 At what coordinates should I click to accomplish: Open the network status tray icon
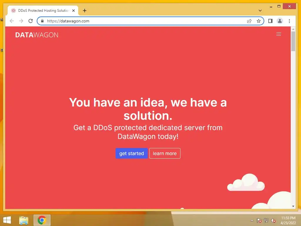[266, 220]
